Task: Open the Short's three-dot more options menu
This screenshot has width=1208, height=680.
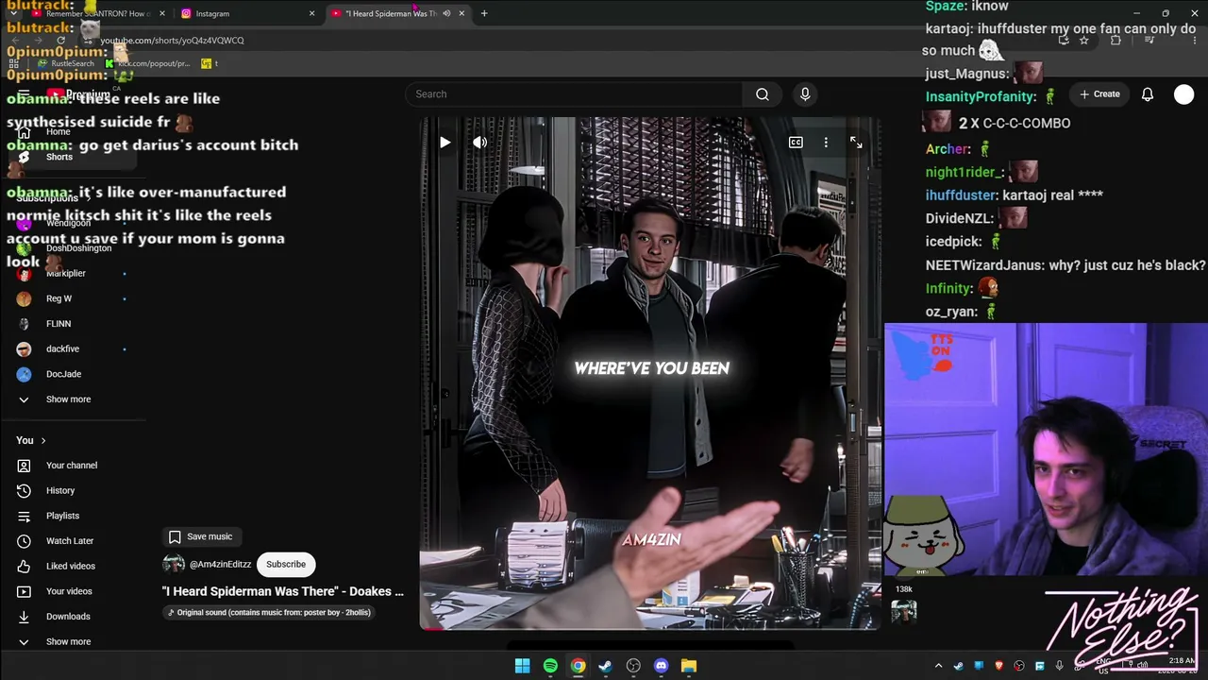Action: [826, 143]
